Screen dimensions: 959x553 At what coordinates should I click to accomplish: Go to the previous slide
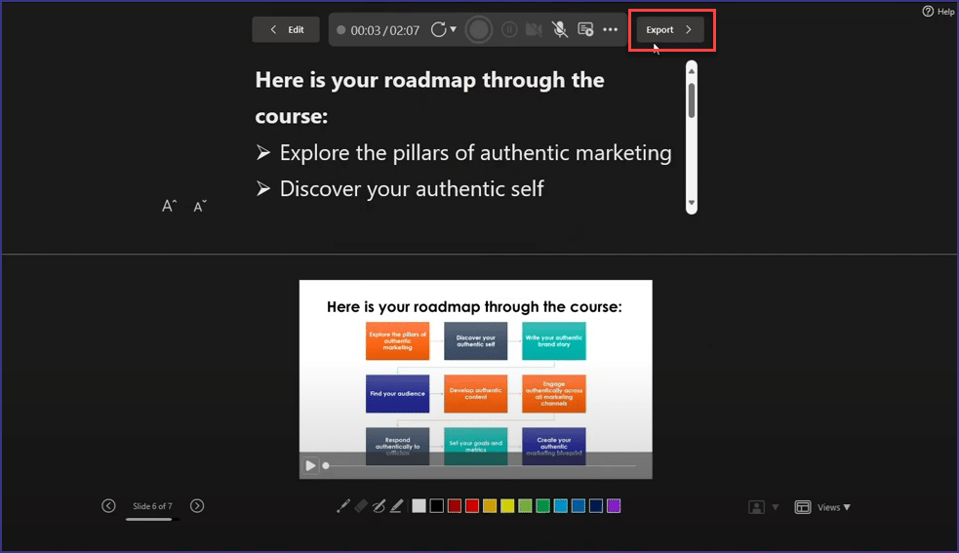click(x=109, y=506)
